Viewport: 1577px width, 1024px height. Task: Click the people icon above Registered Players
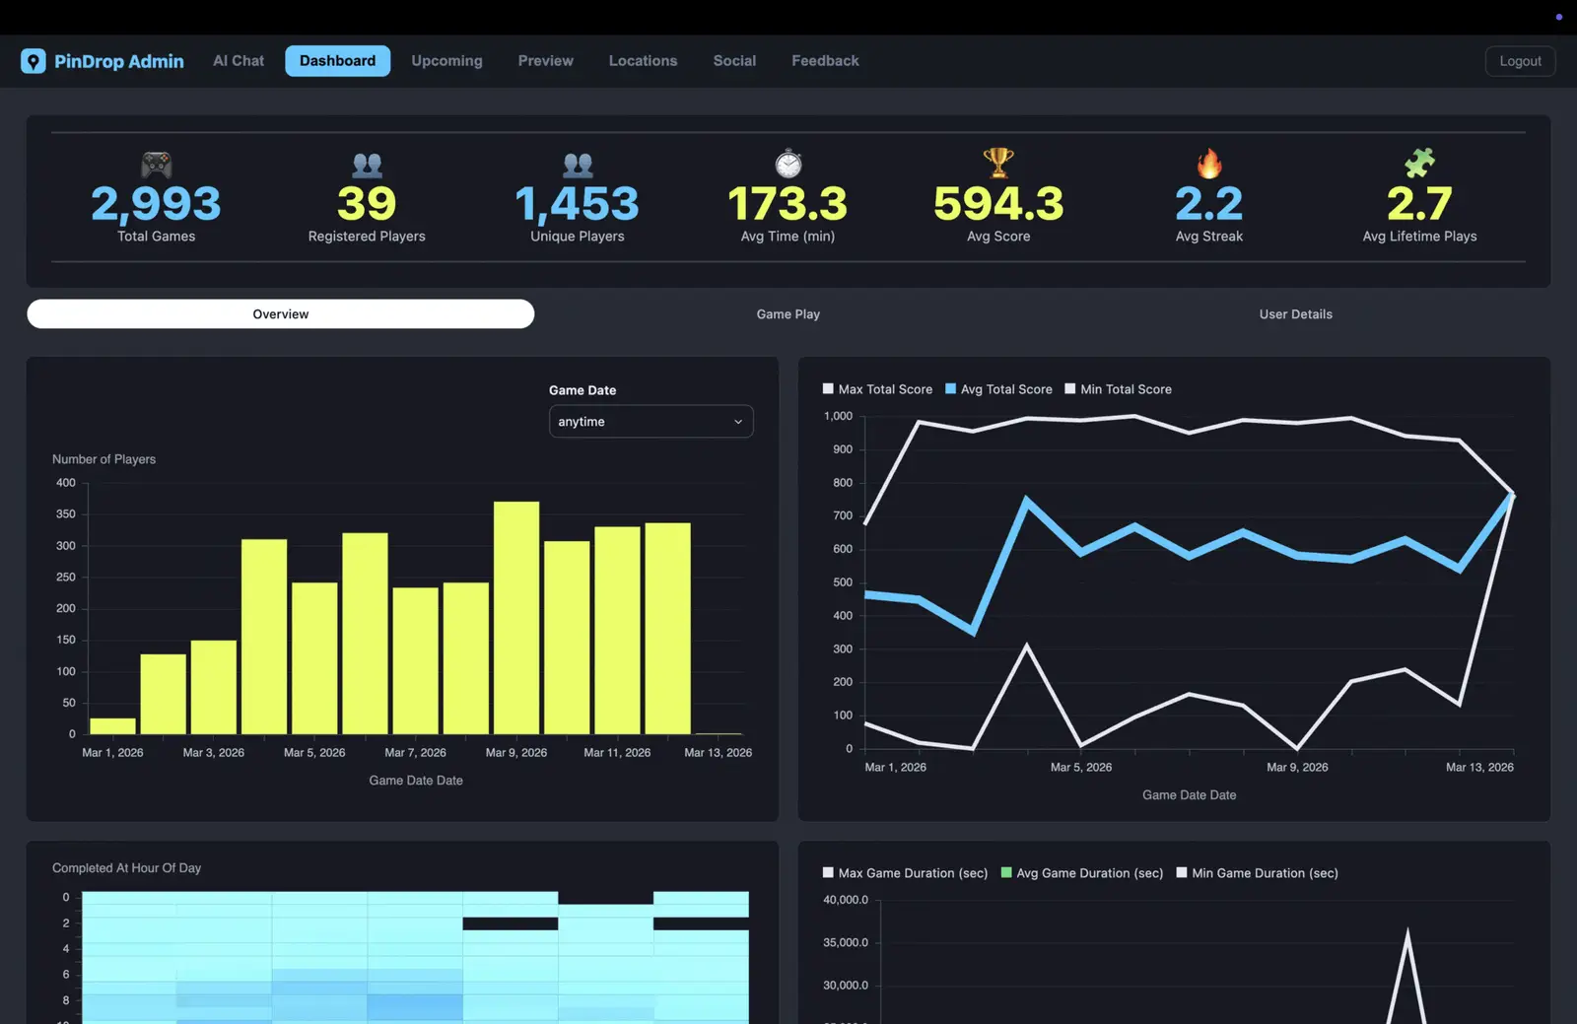point(367,164)
